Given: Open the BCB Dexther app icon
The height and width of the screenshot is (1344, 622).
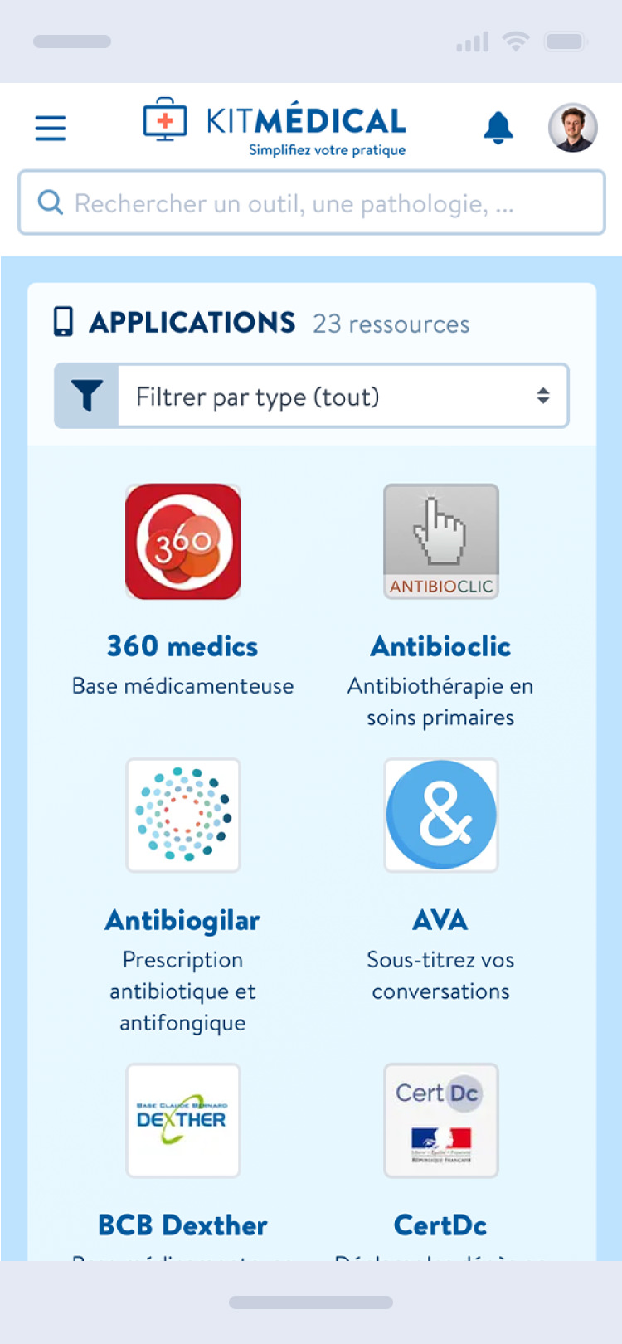Looking at the screenshot, I should click(183, 1121).
